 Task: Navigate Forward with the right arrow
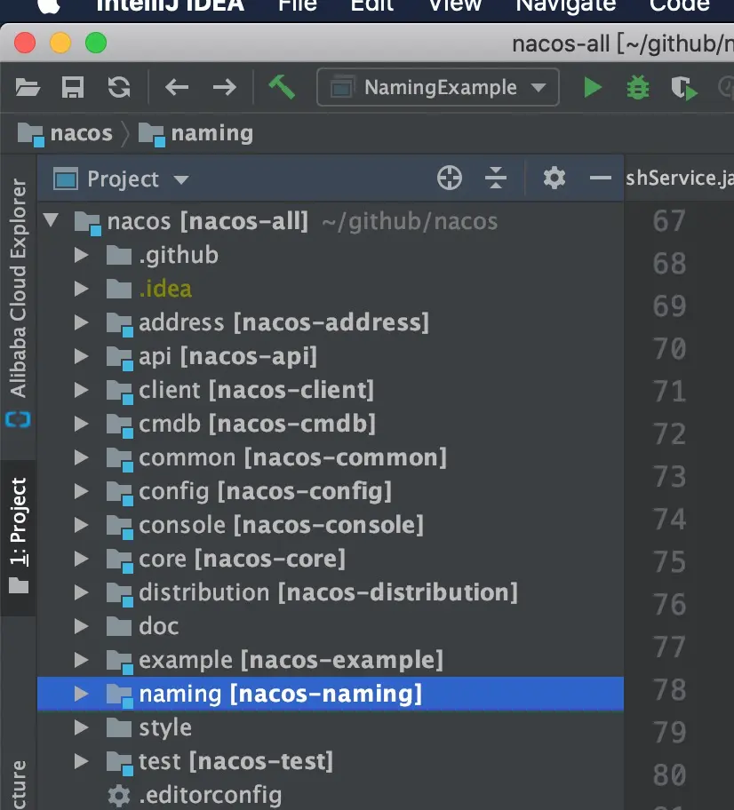pos(224,87)
